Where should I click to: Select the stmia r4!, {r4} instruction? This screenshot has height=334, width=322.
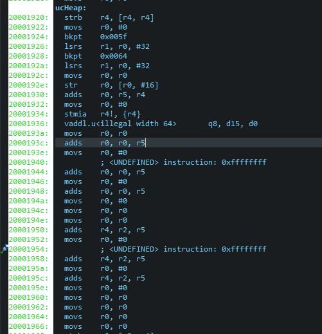click(102, 114)
